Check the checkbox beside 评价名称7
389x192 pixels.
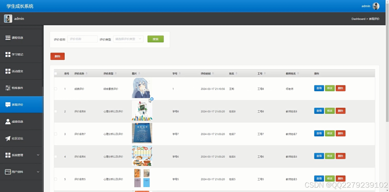click(x=55, y=134)
